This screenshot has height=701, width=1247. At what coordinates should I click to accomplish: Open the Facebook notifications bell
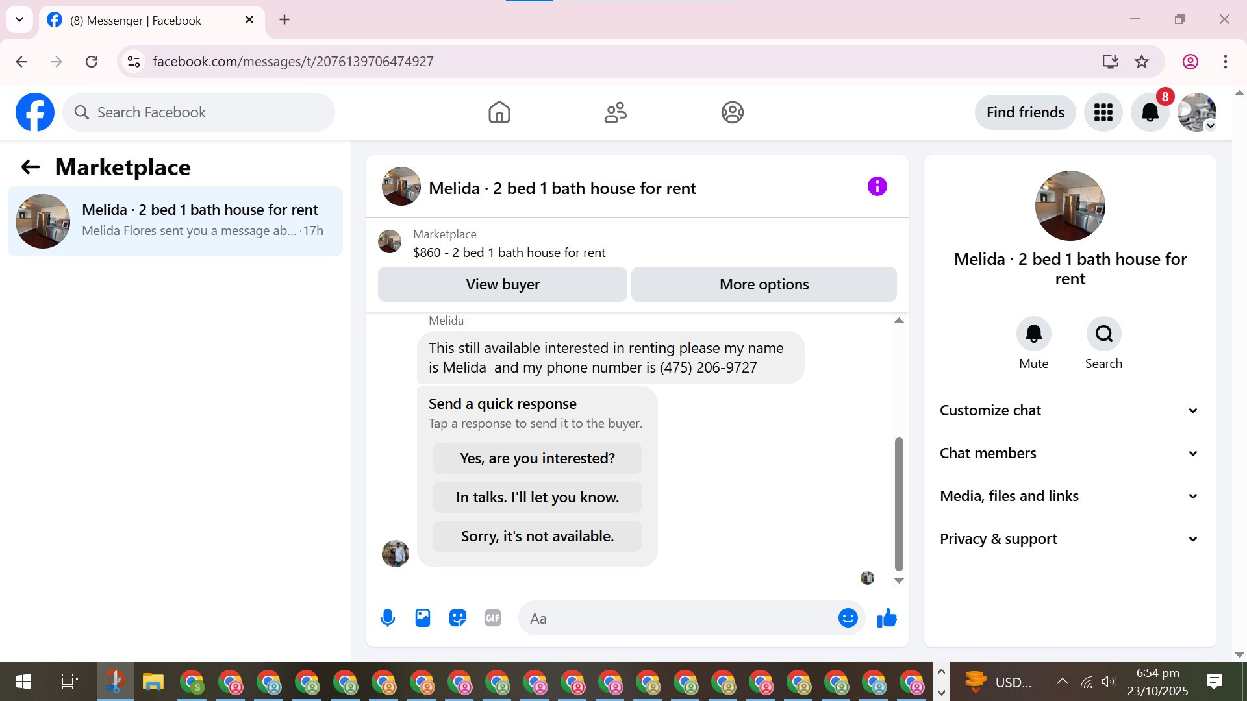(1150, 112)
